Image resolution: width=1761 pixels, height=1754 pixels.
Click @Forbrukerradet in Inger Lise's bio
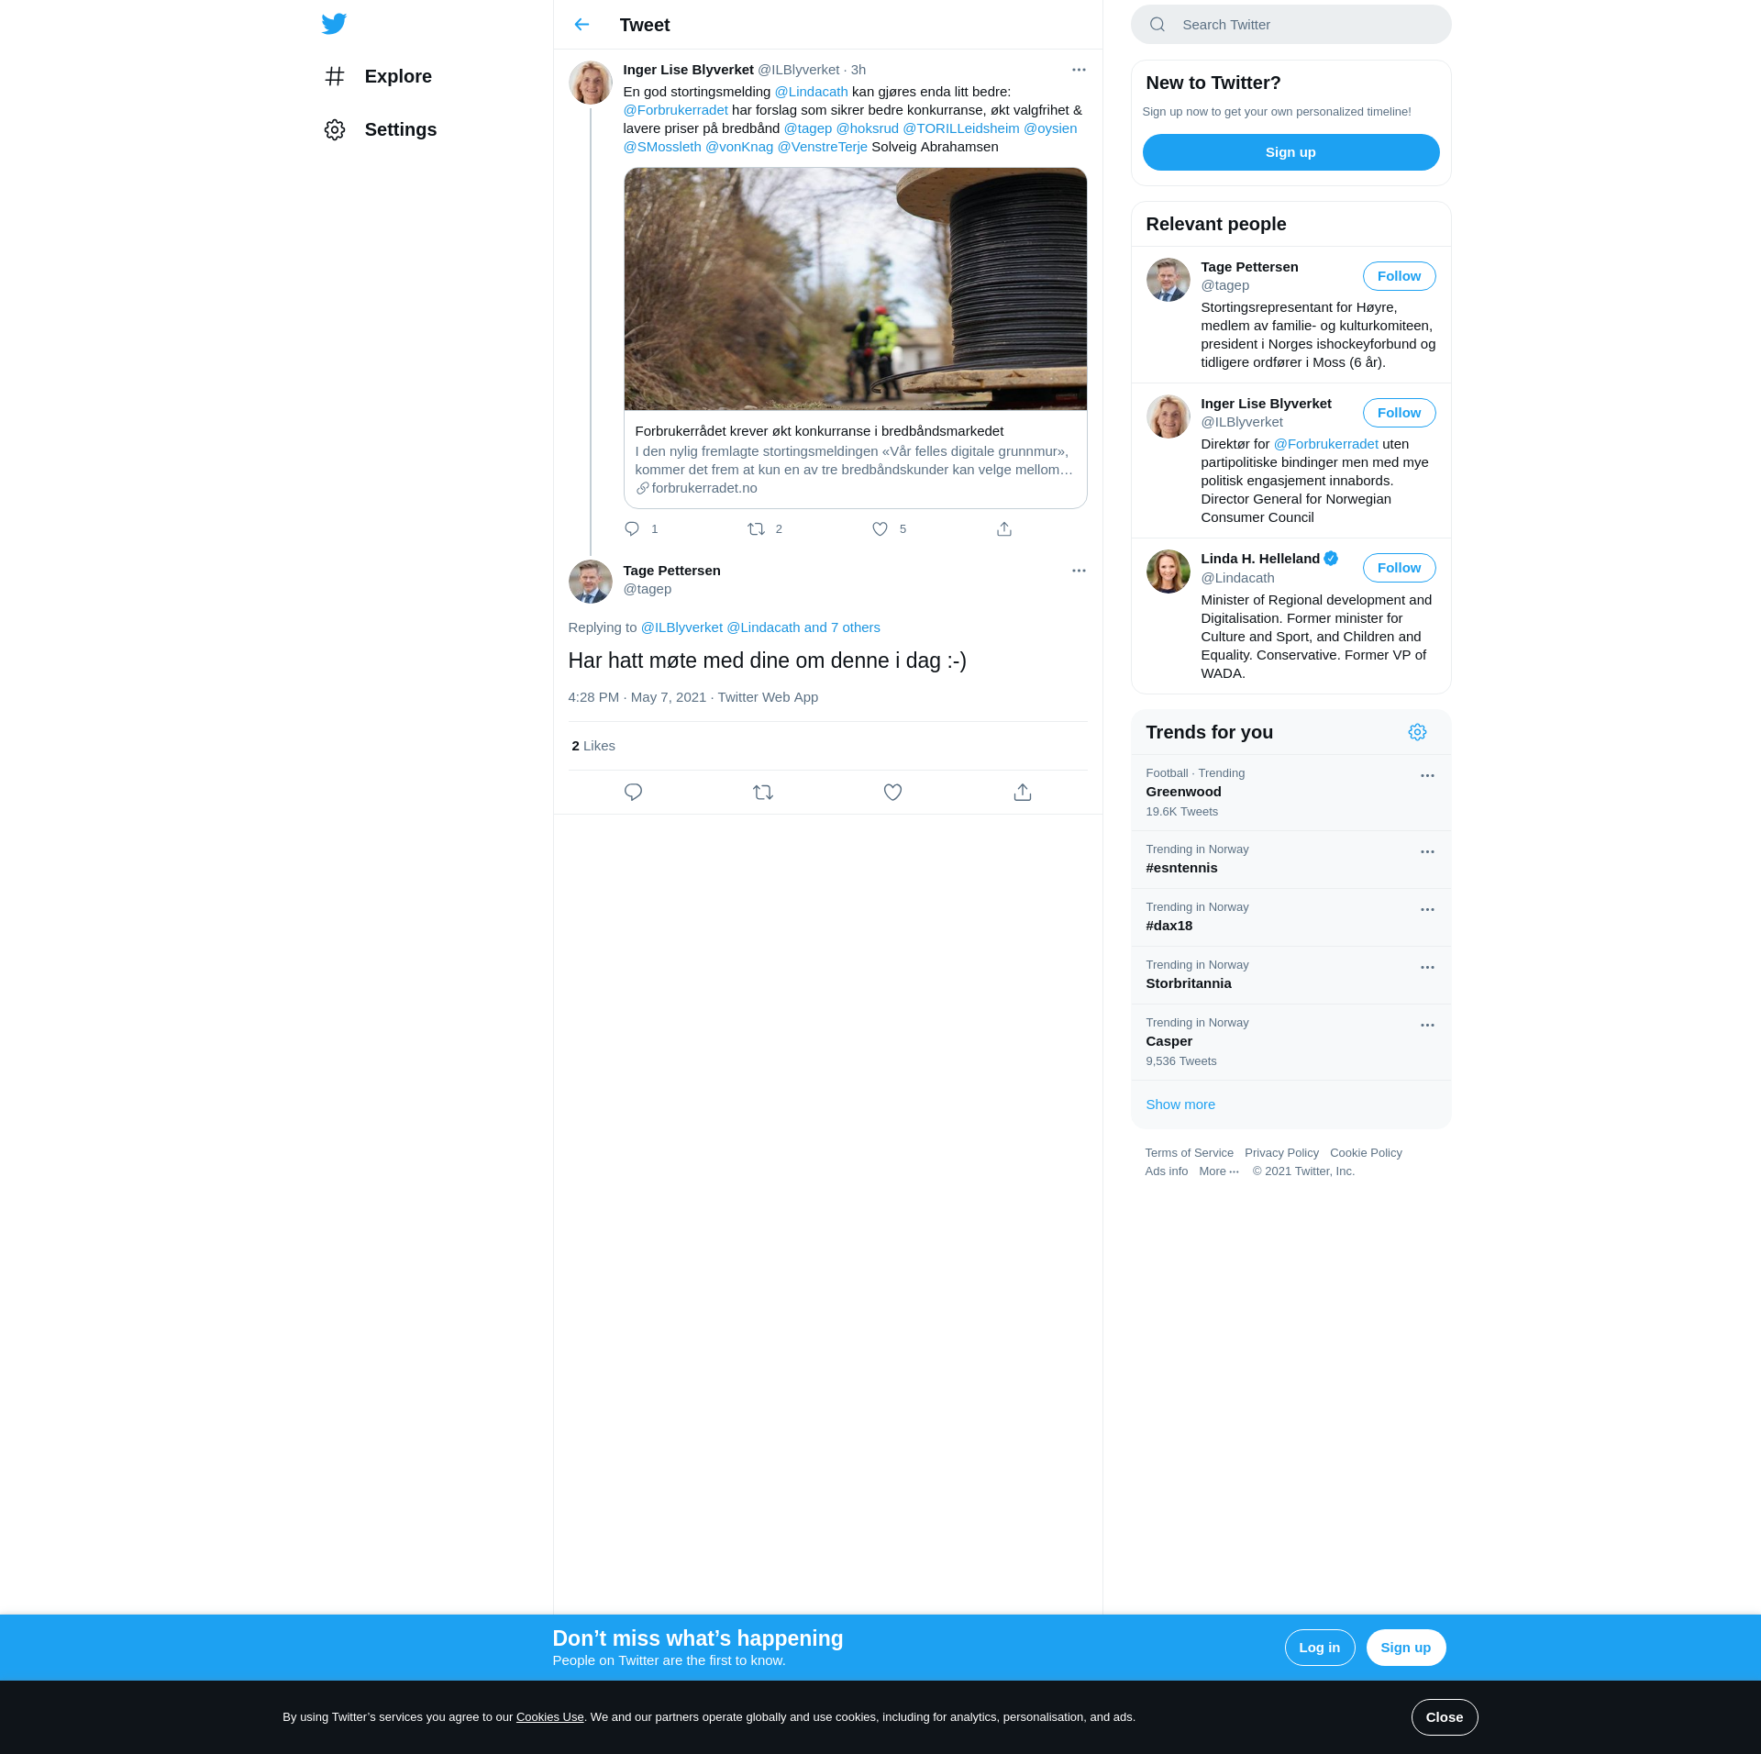click(x=1325, y=444)
